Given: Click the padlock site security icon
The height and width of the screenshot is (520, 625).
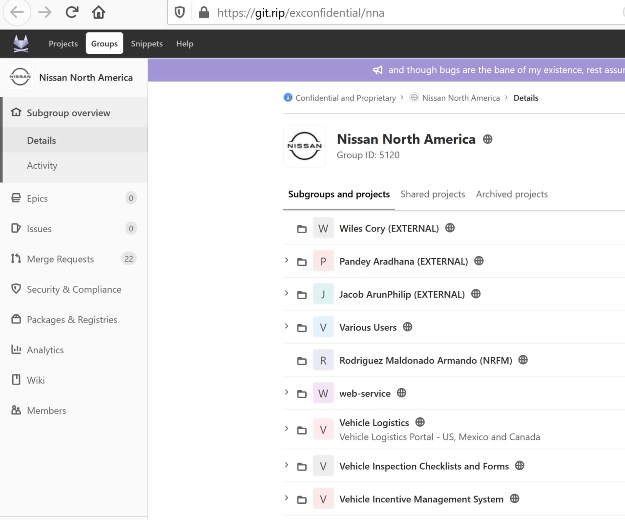Looking at the screenshot, I should tap(204, 12).
